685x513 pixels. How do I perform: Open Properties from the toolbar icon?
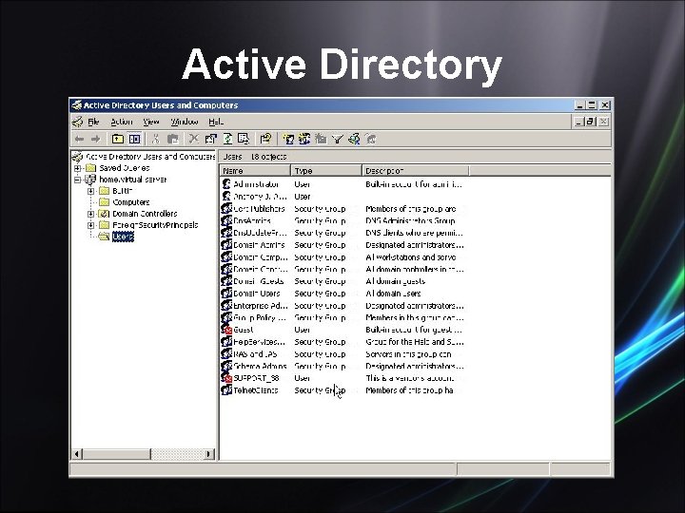click(211, 139)
